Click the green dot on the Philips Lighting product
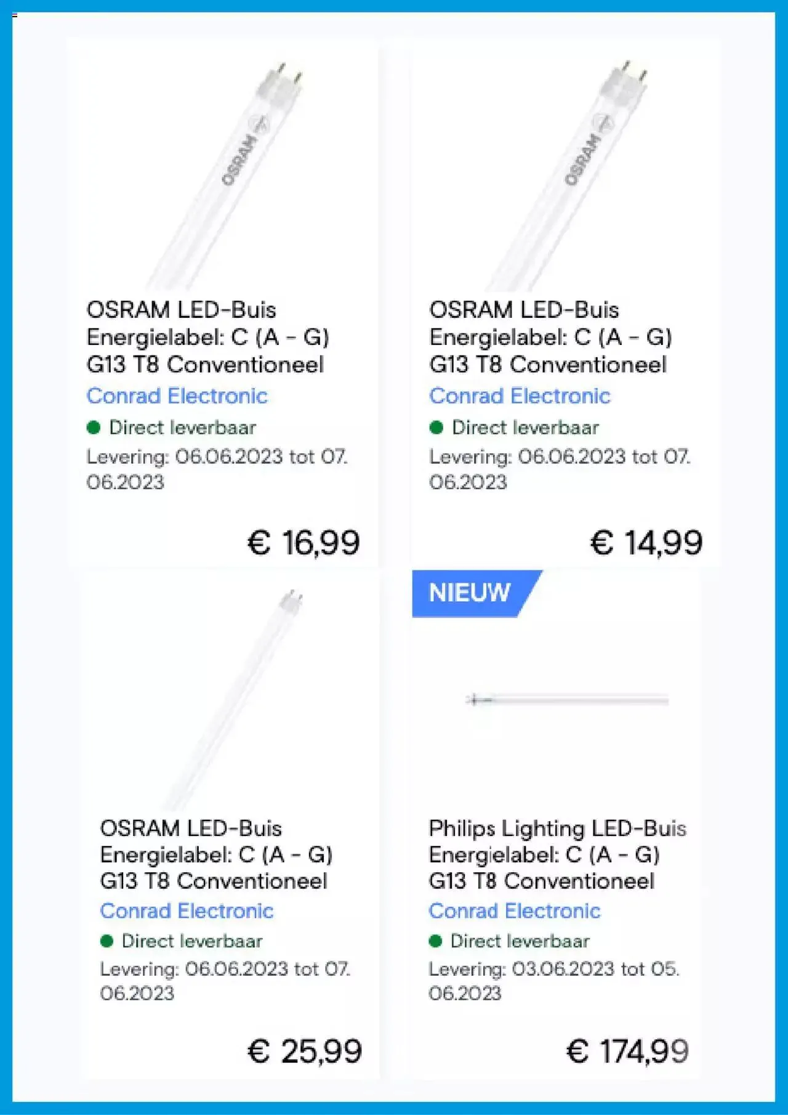Viewport: 788px width, 1115px height. click(435, 941)
